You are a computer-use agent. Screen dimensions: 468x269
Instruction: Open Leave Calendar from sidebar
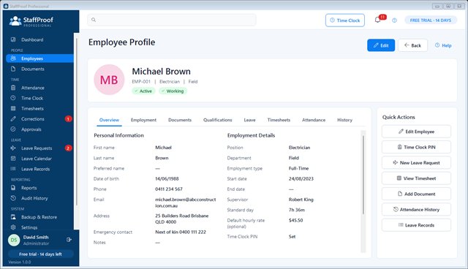39,159
